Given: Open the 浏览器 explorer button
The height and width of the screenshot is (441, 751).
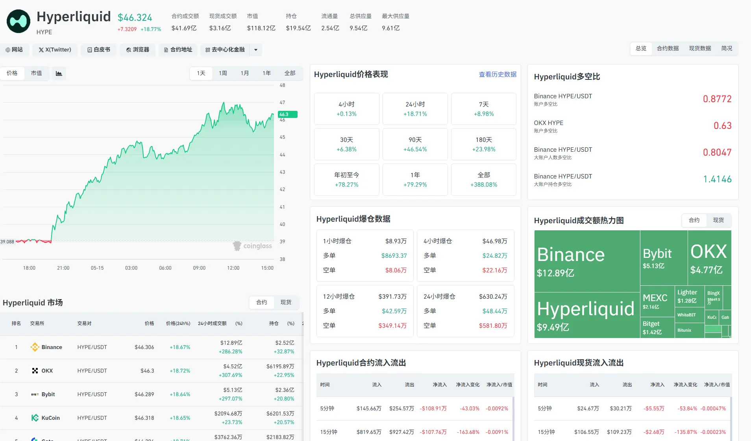Looking at the screenshot, I should coord(137,50).
